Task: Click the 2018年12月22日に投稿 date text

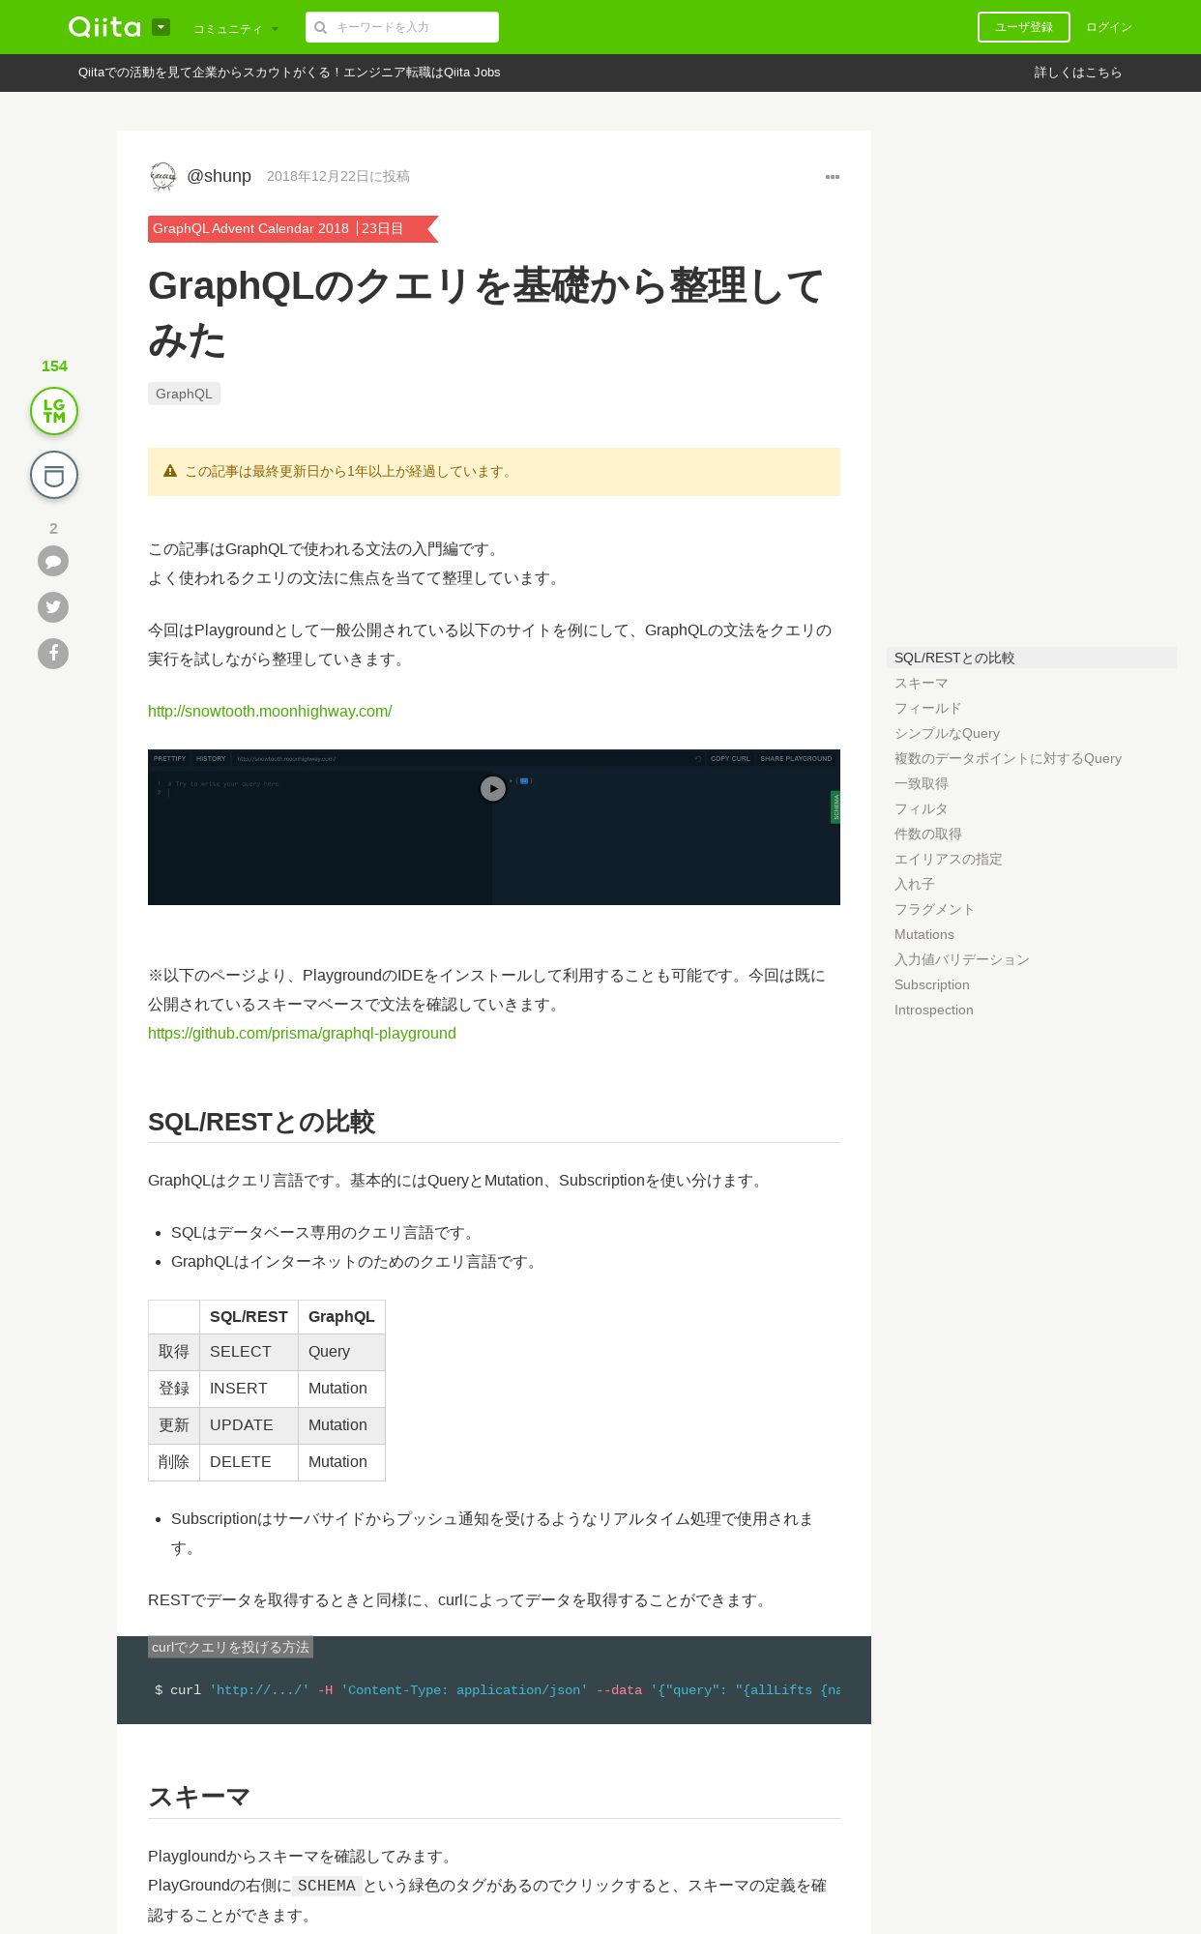Action: point(338,176)
